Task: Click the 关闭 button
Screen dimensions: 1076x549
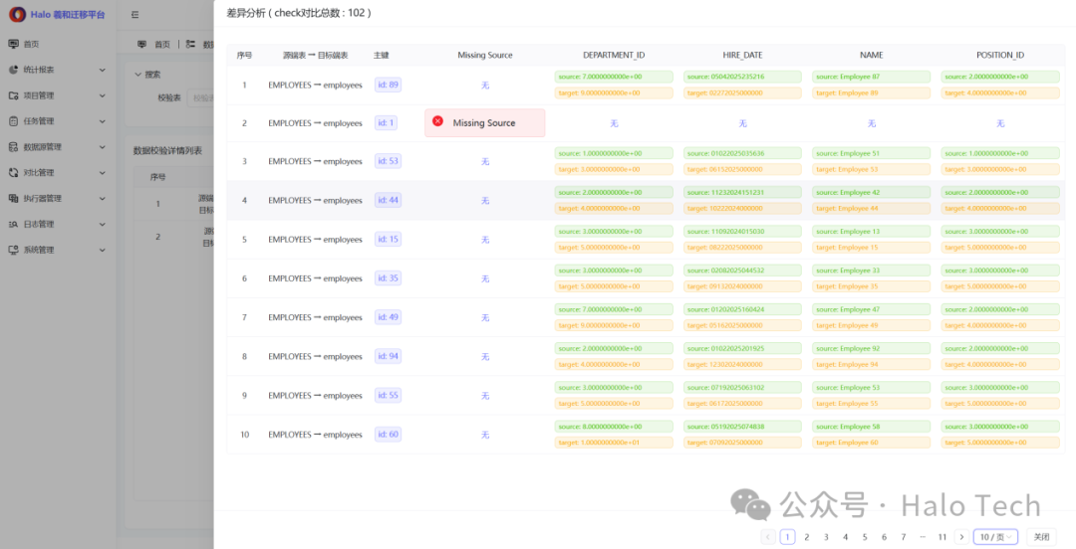Action: point(1042,537)
